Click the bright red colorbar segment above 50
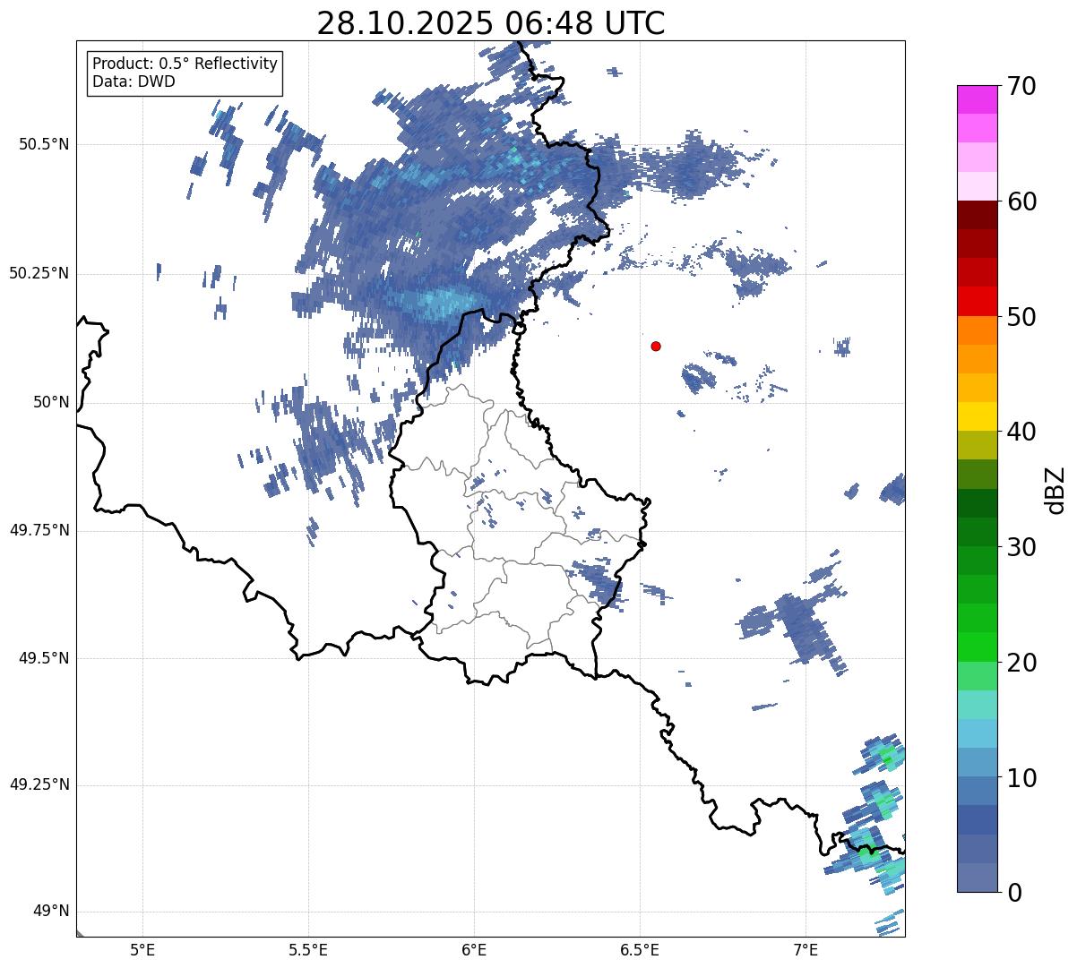This screenshot has height=968, width=1077. (x=978, y=301)
